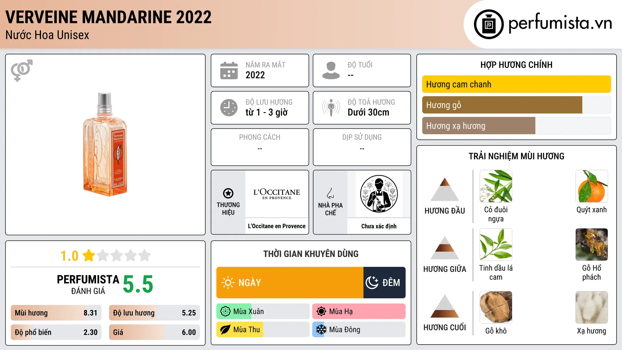
Task: Click the perfumista.vn perfume bottle logo icon
Action: 489,24
